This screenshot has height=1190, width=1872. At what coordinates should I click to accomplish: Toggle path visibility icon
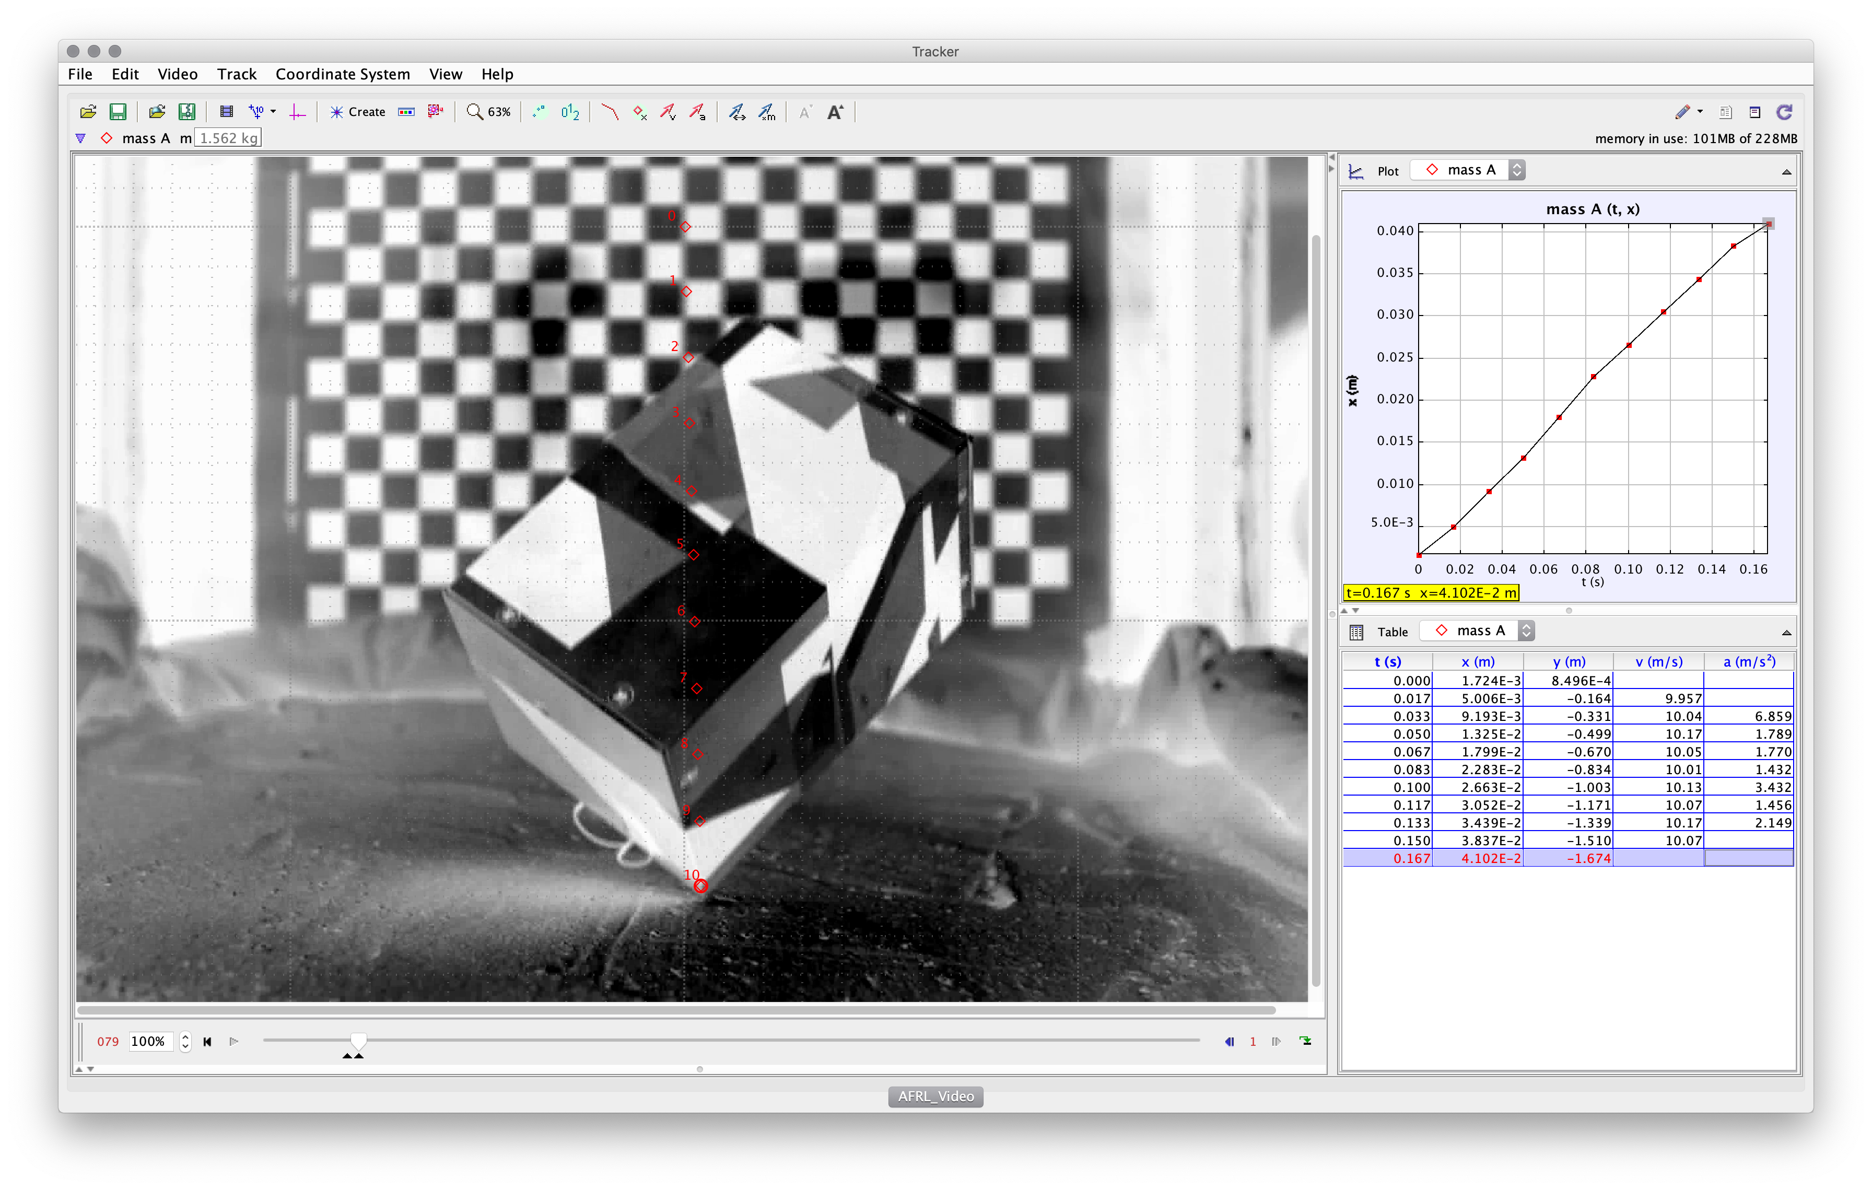(610, 112)
